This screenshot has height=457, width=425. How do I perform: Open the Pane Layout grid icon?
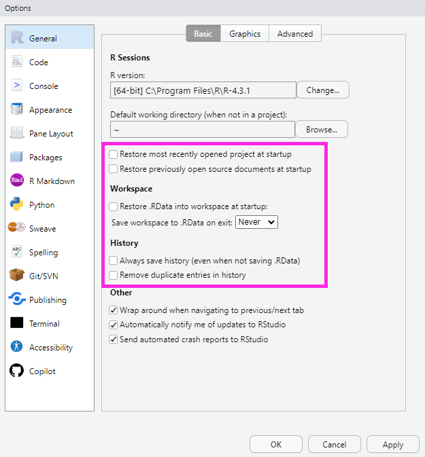(x=16, y=132)
